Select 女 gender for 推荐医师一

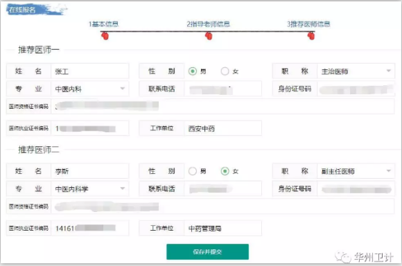(225, 71)
